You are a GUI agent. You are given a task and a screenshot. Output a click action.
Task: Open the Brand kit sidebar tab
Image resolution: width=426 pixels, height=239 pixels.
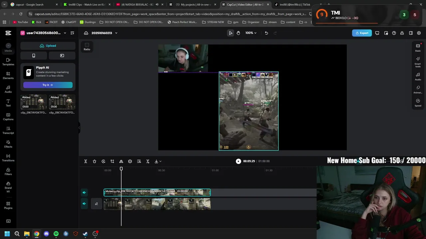8,187
